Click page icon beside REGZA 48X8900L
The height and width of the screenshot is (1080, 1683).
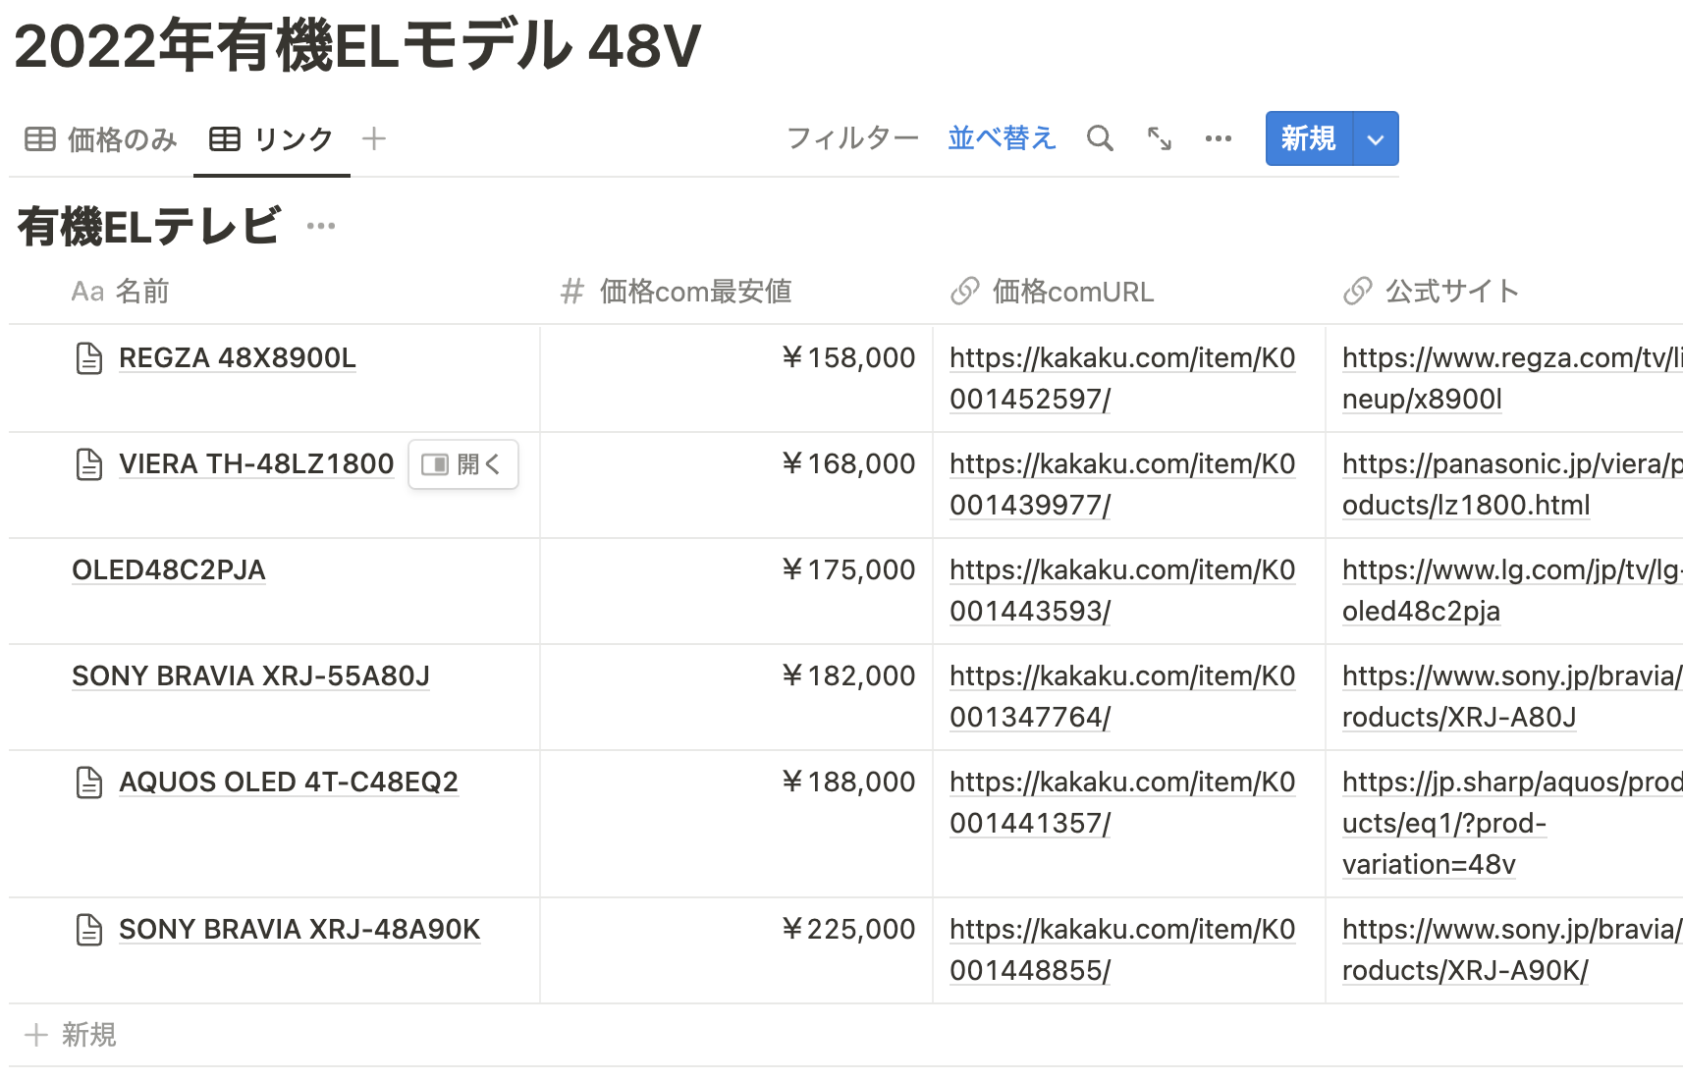point(89,358)
